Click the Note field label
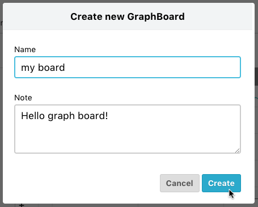Image resolution: width=258 pixels, height=207 pixels. click(x=23, y=98)
